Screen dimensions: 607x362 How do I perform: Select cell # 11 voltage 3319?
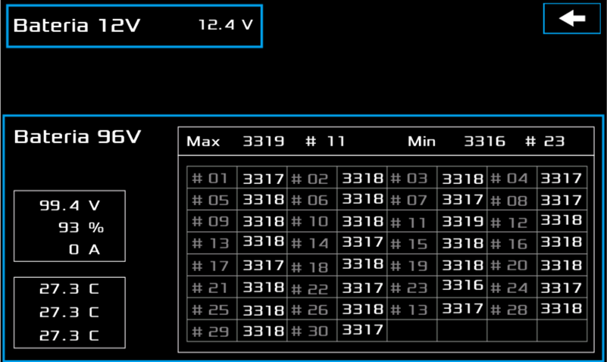[x=462, y=222]
